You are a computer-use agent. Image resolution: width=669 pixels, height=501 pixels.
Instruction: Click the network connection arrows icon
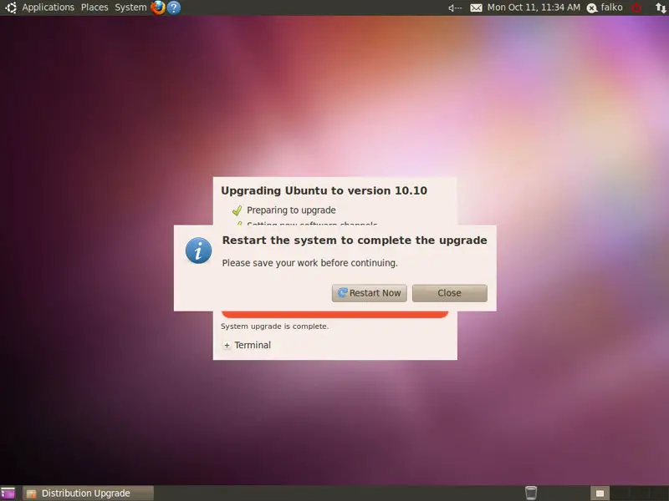658,8
